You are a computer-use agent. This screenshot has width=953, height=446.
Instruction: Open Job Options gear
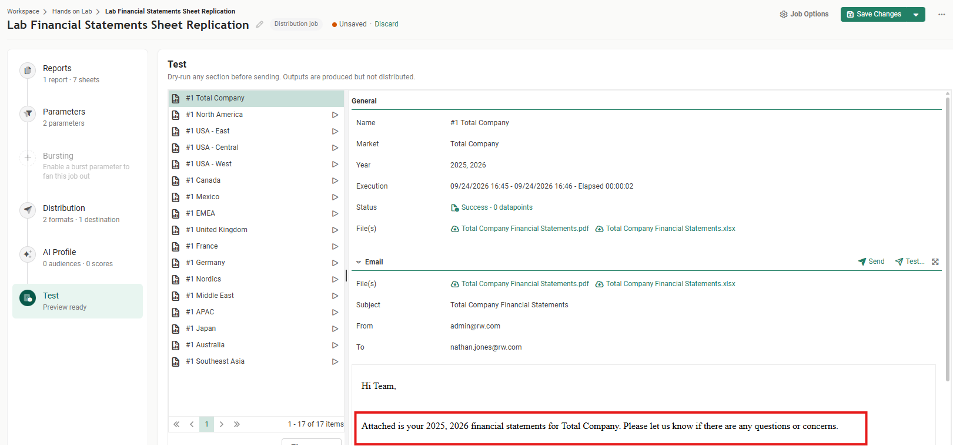pyautogui.click(x=804, y=14)
